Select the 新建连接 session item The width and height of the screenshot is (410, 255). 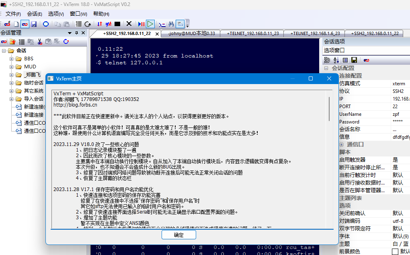[34, 115]
